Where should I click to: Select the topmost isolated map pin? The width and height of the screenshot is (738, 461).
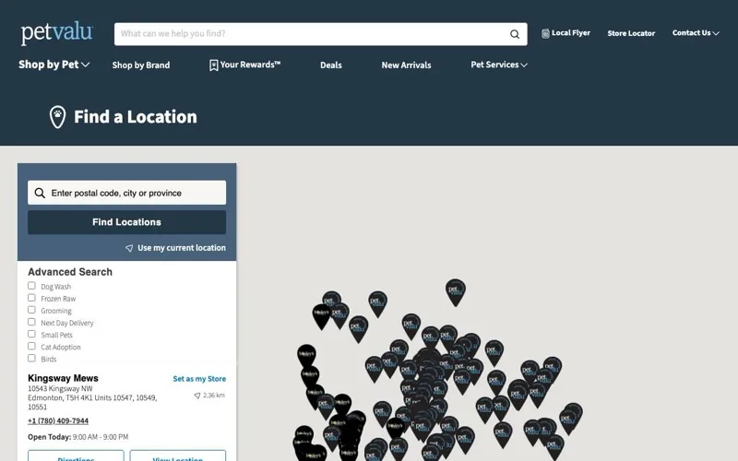(x=455, y=290)
